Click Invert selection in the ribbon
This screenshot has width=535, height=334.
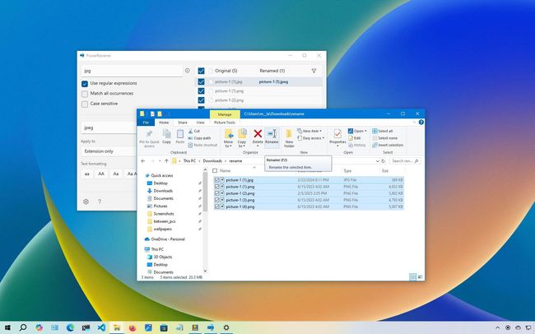tap(388, 145)
